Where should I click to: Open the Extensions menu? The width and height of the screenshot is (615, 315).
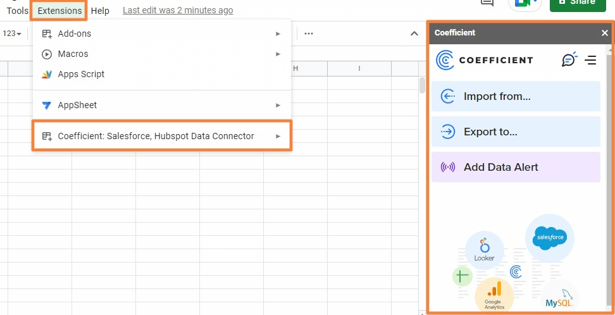pos(59,11)
